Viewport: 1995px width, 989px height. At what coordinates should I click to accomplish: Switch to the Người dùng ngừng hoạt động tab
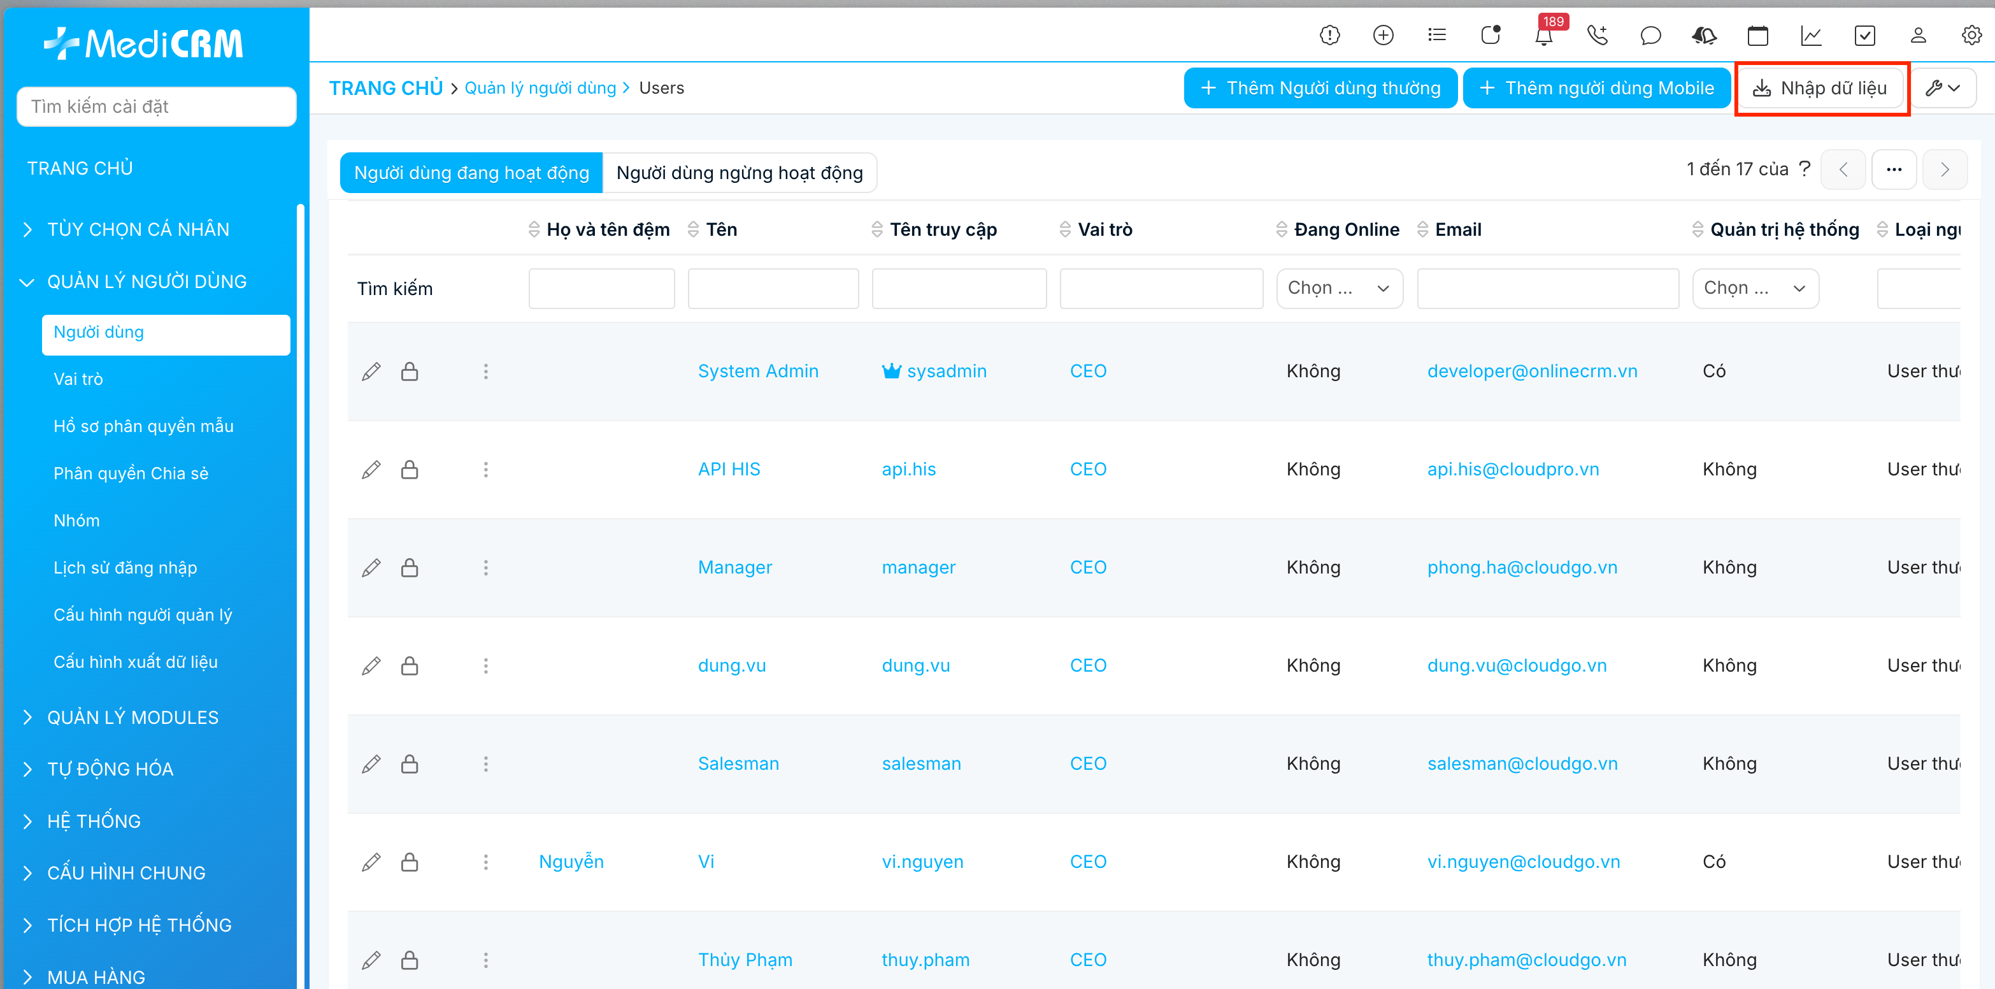739,173
